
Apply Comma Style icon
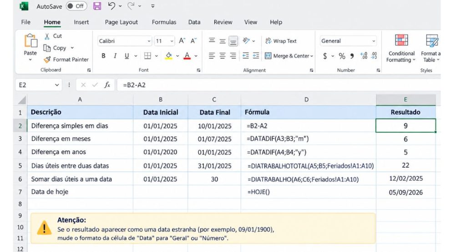coord(352,56)
